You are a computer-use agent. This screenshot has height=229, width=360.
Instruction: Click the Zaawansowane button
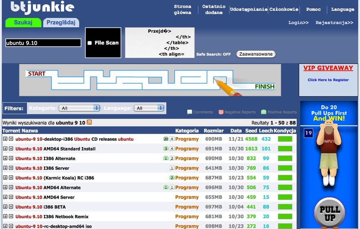coord(256,54)
